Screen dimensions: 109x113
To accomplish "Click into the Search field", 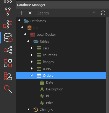I will click(57, 13).
